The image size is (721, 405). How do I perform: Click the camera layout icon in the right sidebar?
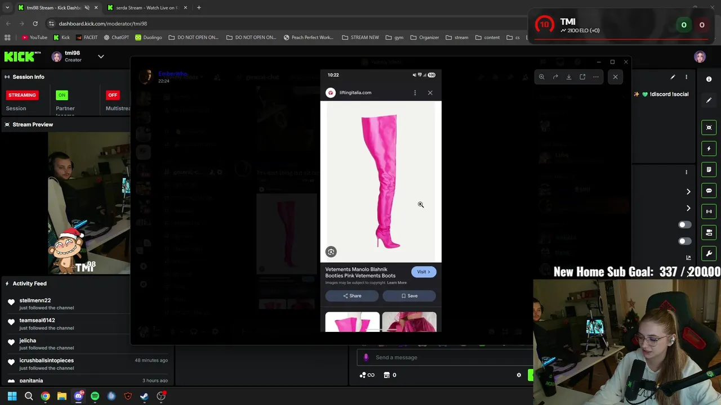709,232
